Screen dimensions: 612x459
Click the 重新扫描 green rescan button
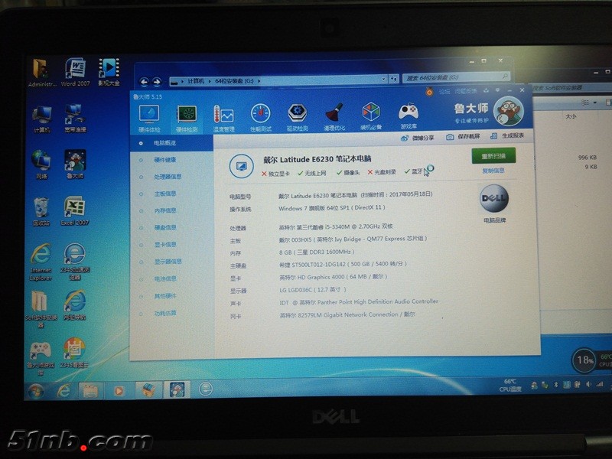[x=493, y=156]
